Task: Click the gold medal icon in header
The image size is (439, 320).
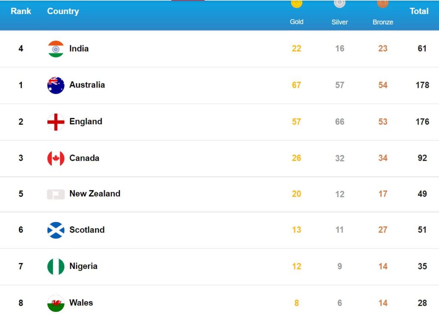Action: pos(297,3)
